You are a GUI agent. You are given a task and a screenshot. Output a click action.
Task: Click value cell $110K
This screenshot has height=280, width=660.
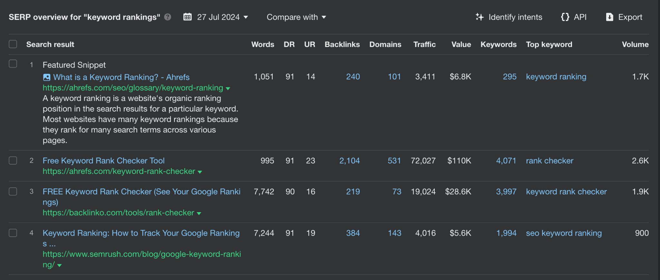[459, 160]
